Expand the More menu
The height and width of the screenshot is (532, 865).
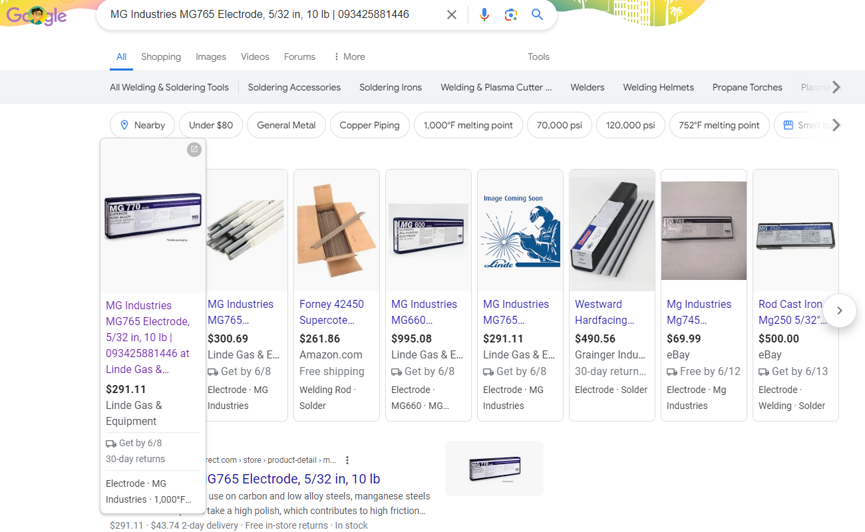click(349, 57)
